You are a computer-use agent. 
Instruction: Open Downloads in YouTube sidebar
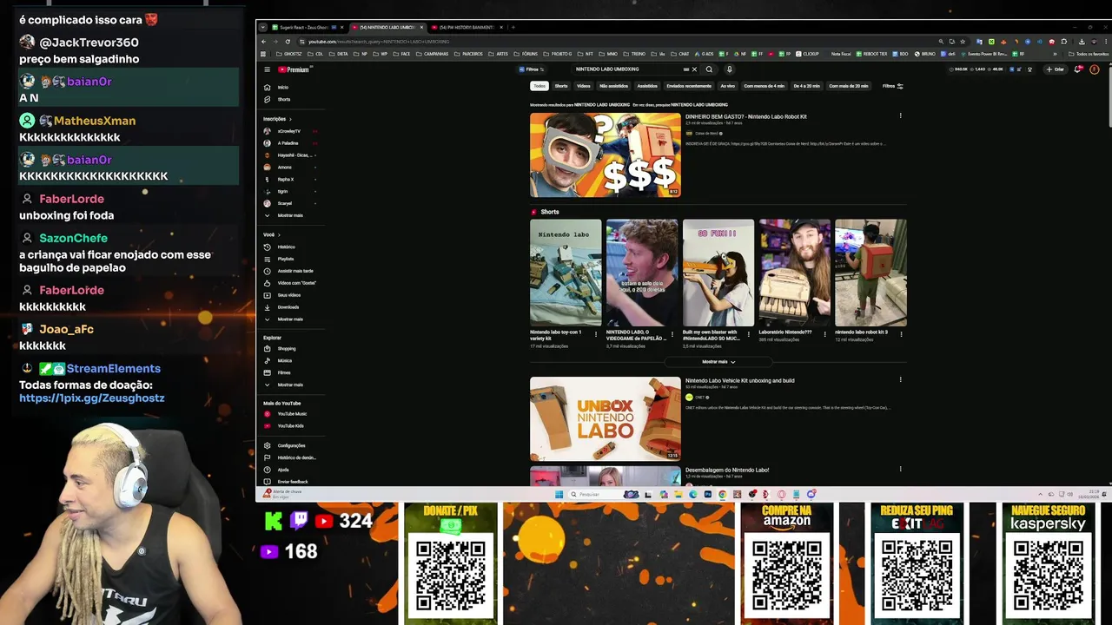(x=288, y=307)
